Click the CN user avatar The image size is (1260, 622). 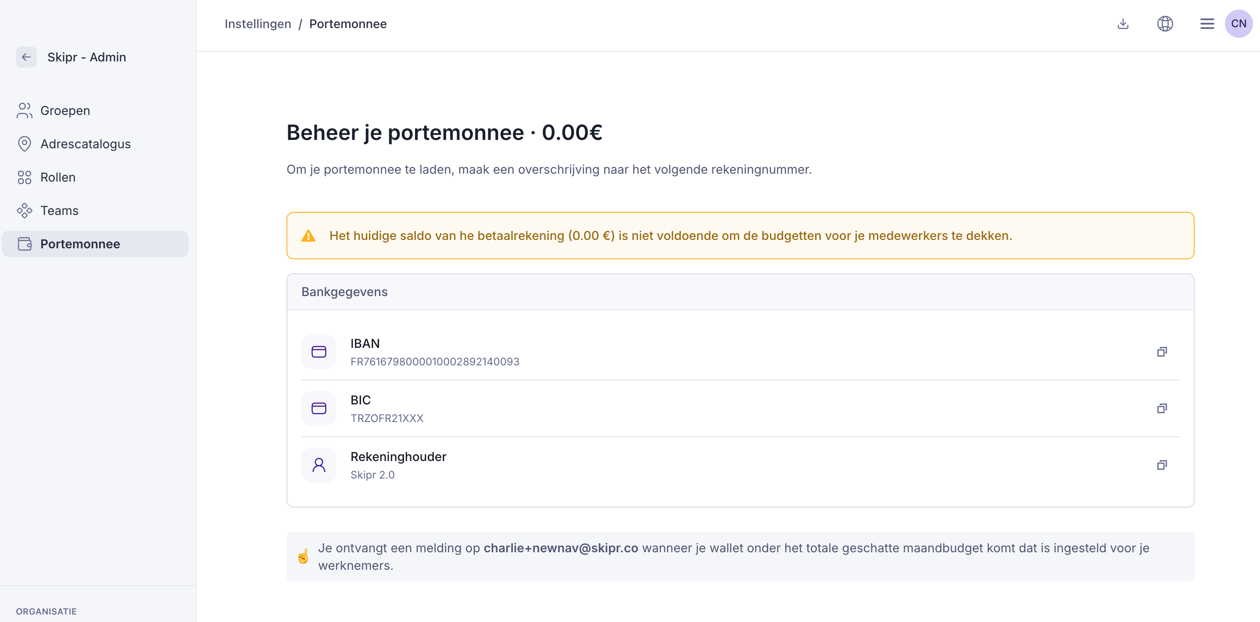click(1238, 24)
